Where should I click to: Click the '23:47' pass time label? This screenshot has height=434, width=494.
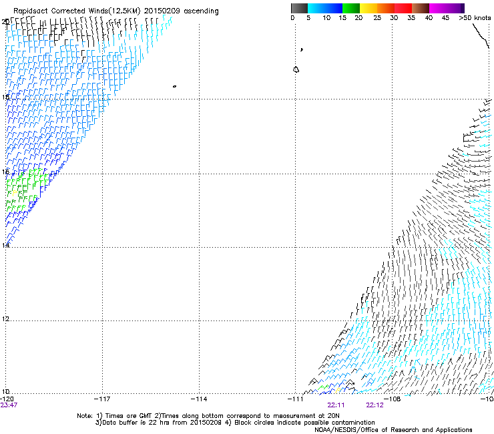(9, 405)
